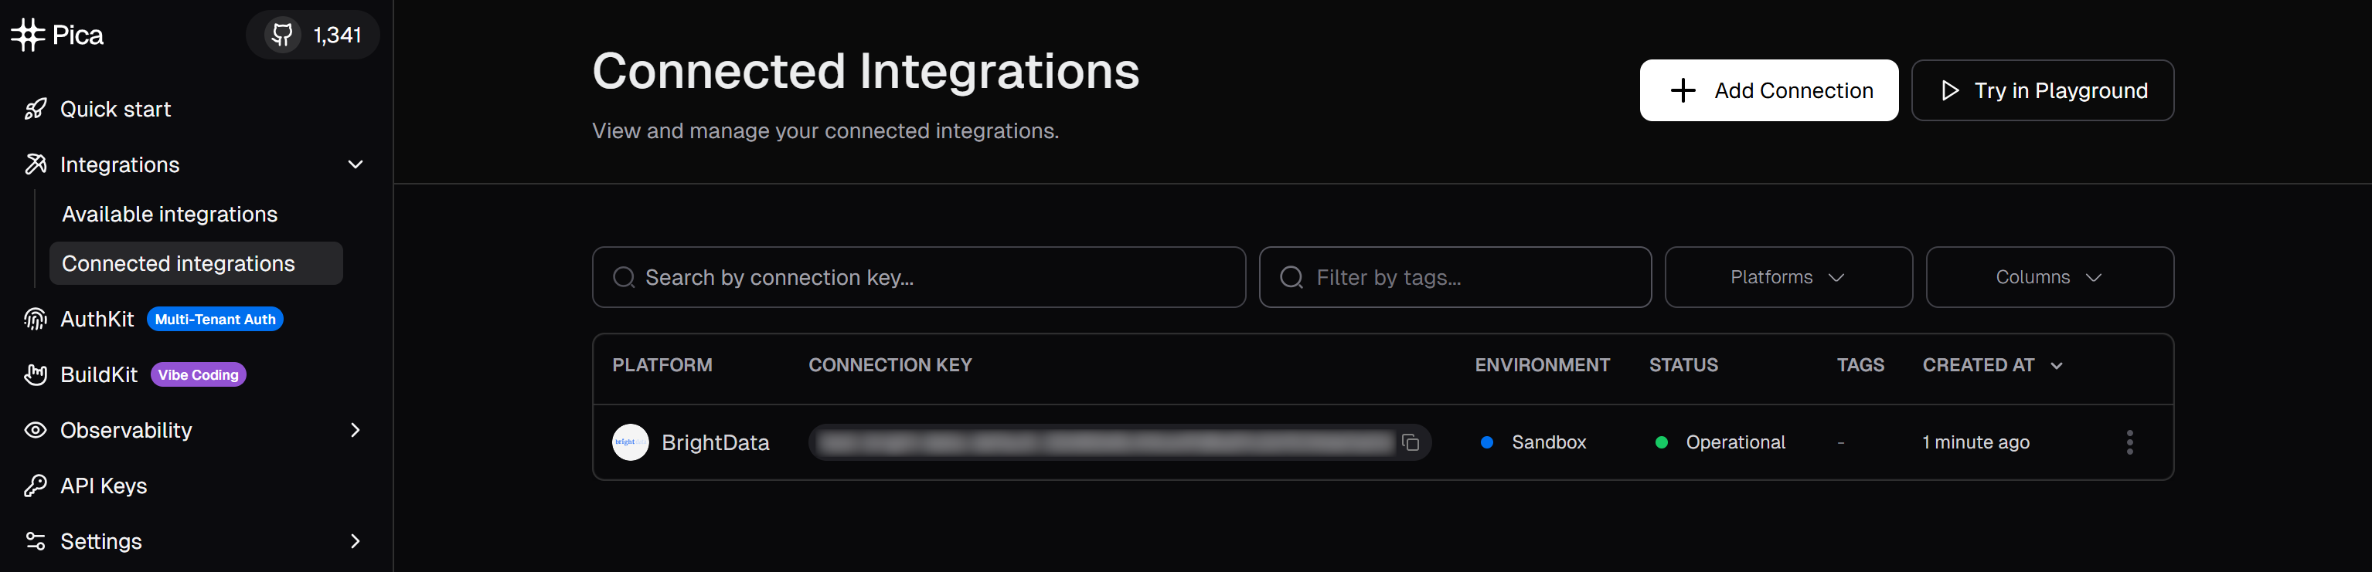Open the Columns dropdown

(2049, 277)
